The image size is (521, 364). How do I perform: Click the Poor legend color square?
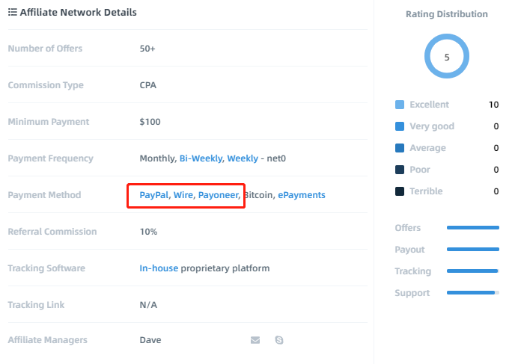click(400, 170)
